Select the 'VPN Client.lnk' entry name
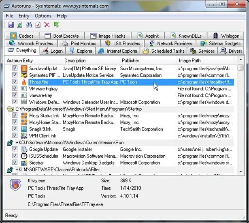This screenshot has height=223, width=249. tap(43, 136)
